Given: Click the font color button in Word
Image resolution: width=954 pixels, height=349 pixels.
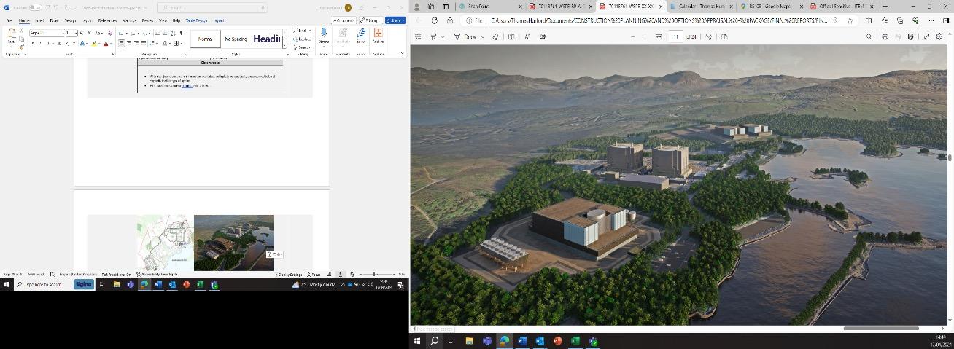Looking at the screenshot, I should pos(106,43).
